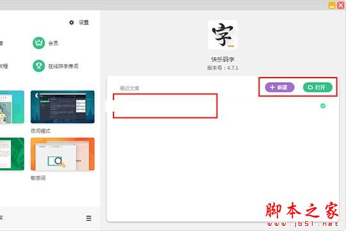
Task: Minimize the window with yellow button
Action: [332, 5]
